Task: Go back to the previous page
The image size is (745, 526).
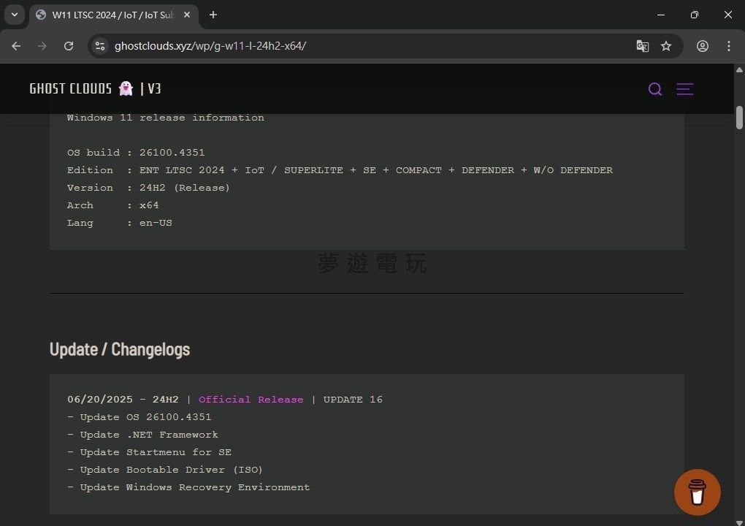Action: coord(16,46)
